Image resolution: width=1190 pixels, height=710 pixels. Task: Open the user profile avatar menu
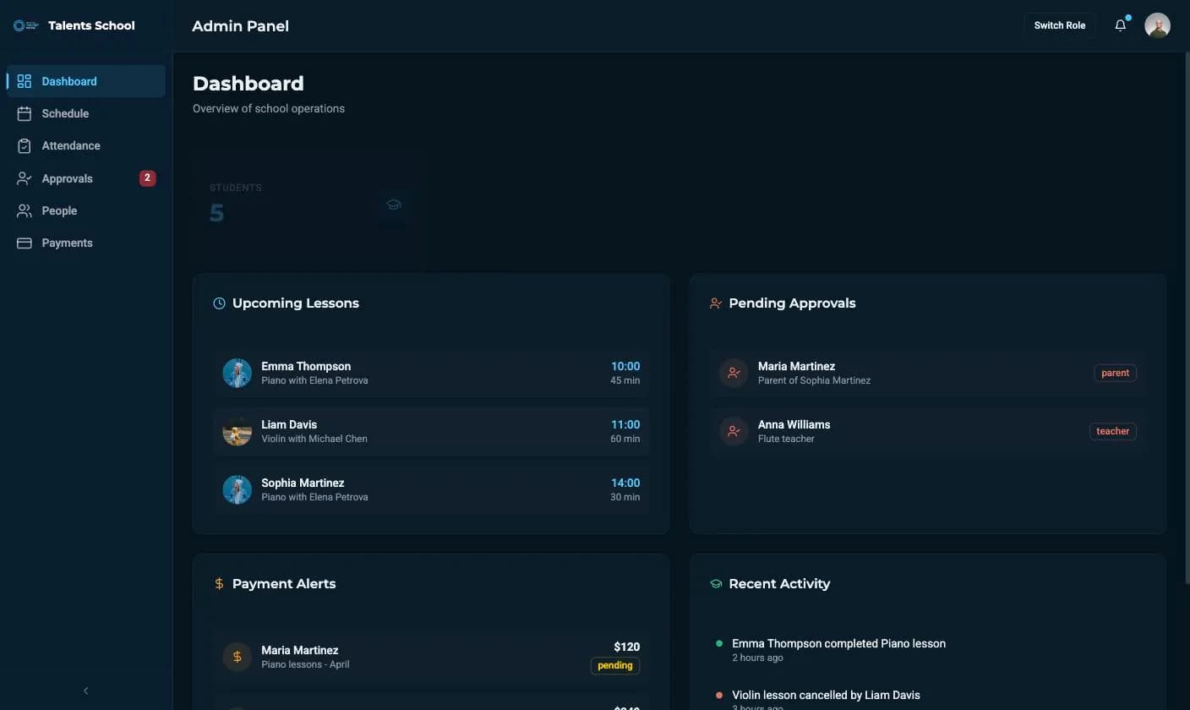1157,25
